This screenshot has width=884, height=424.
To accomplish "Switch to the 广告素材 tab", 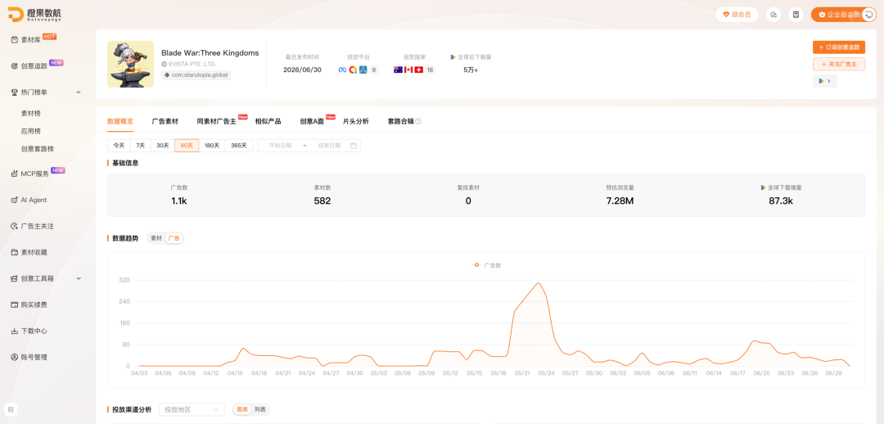I will (x=165, y=121).
